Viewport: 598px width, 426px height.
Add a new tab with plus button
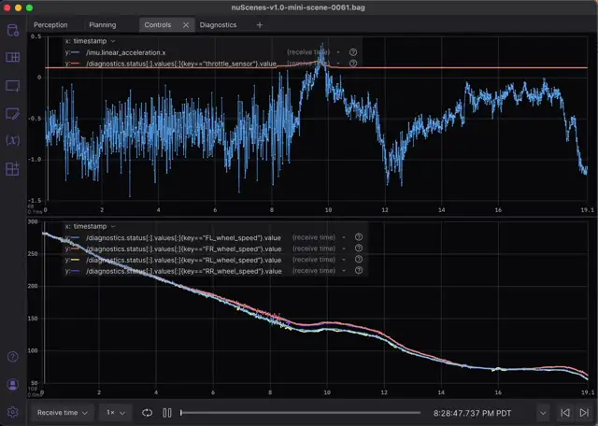coord(259,25)
